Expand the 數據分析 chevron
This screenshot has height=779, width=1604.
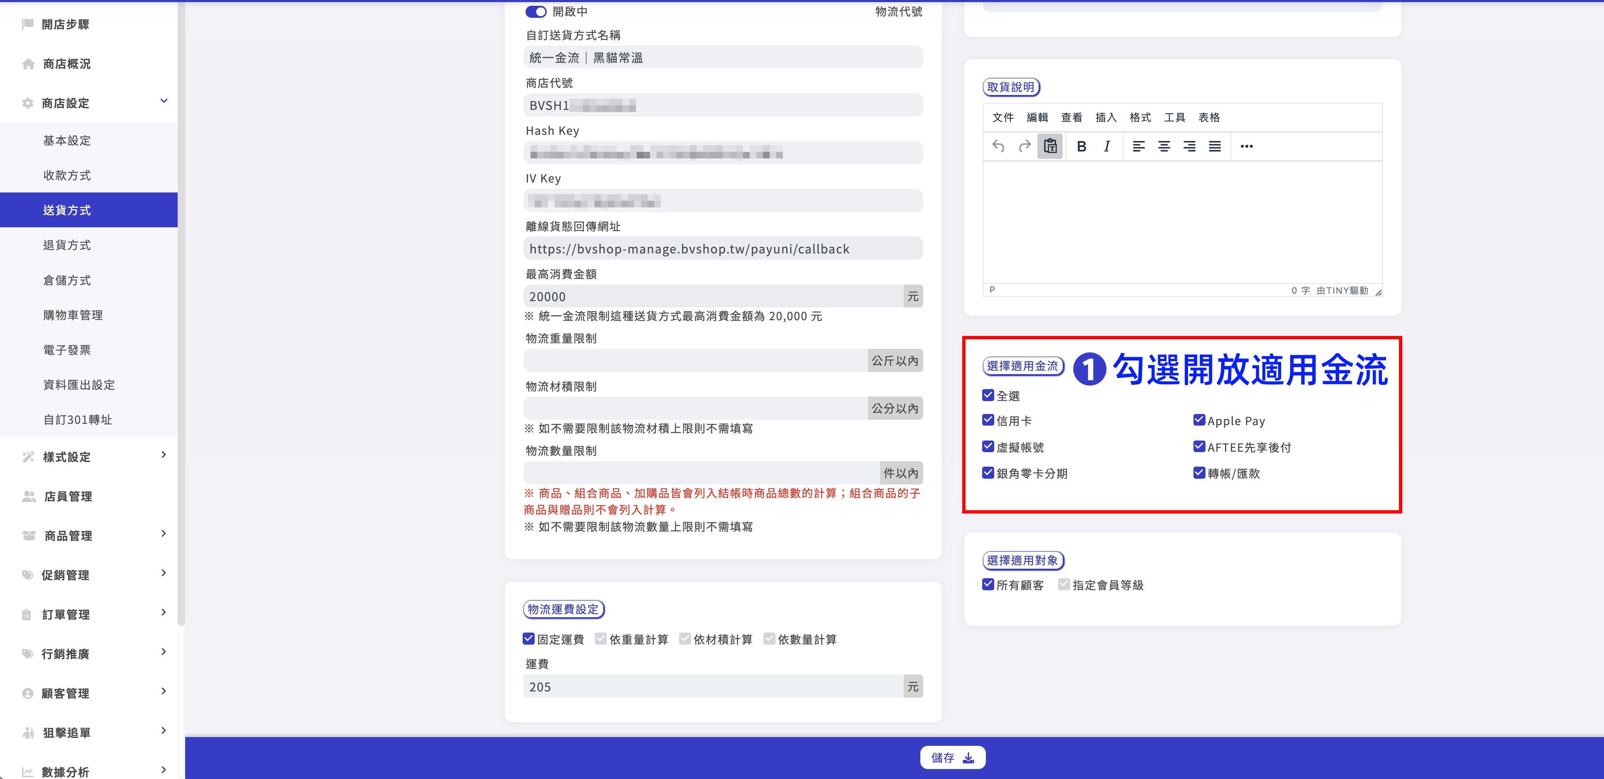[164, 770]
